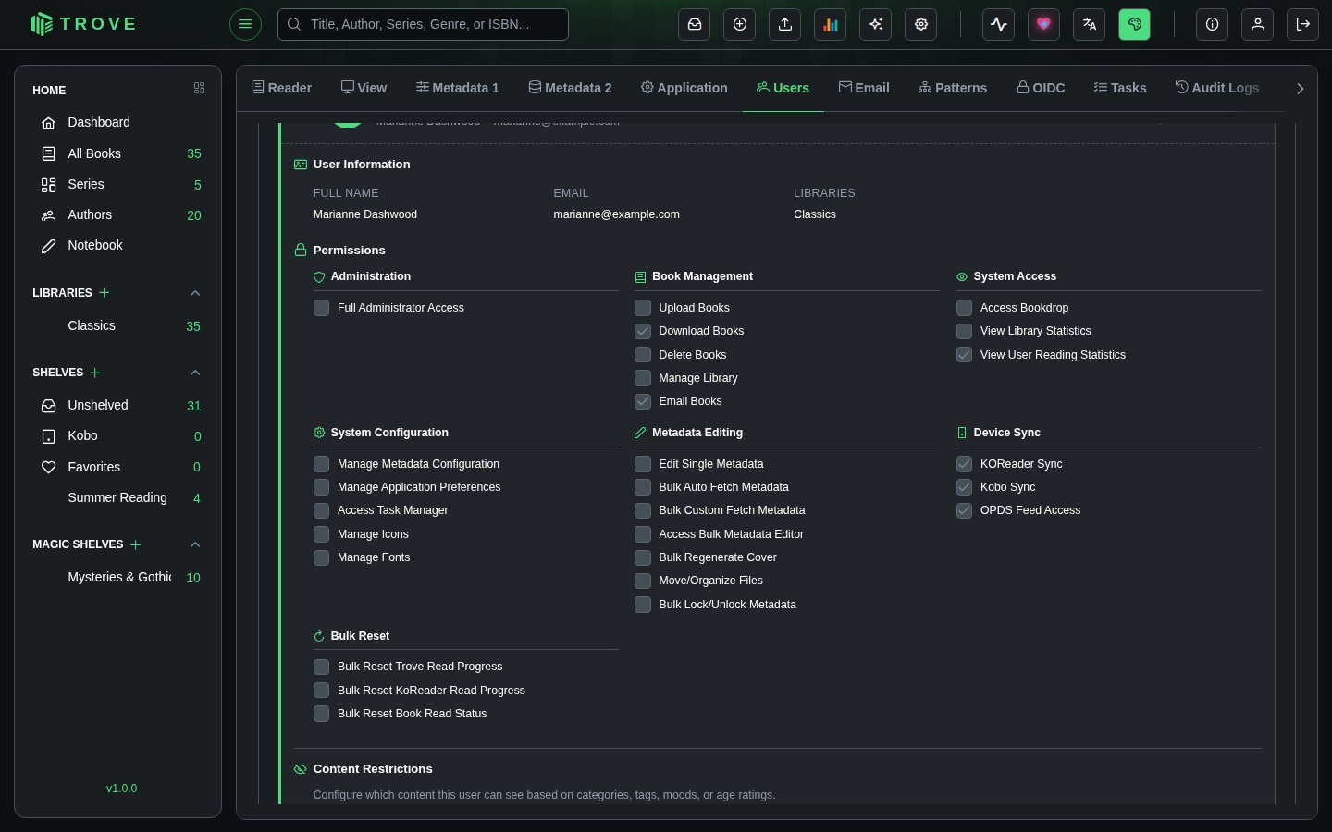Enable Delete Books permission
Image resolution: width=1332 pixels, height=832 pixels.
click(x=643, y=355)
